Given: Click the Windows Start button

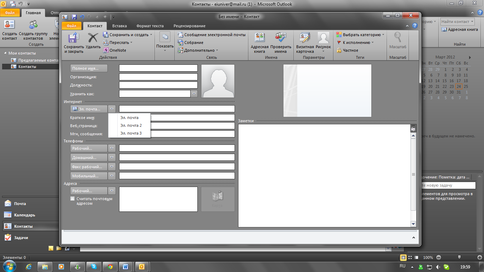Looking at the screenshot, I should 9,266.
